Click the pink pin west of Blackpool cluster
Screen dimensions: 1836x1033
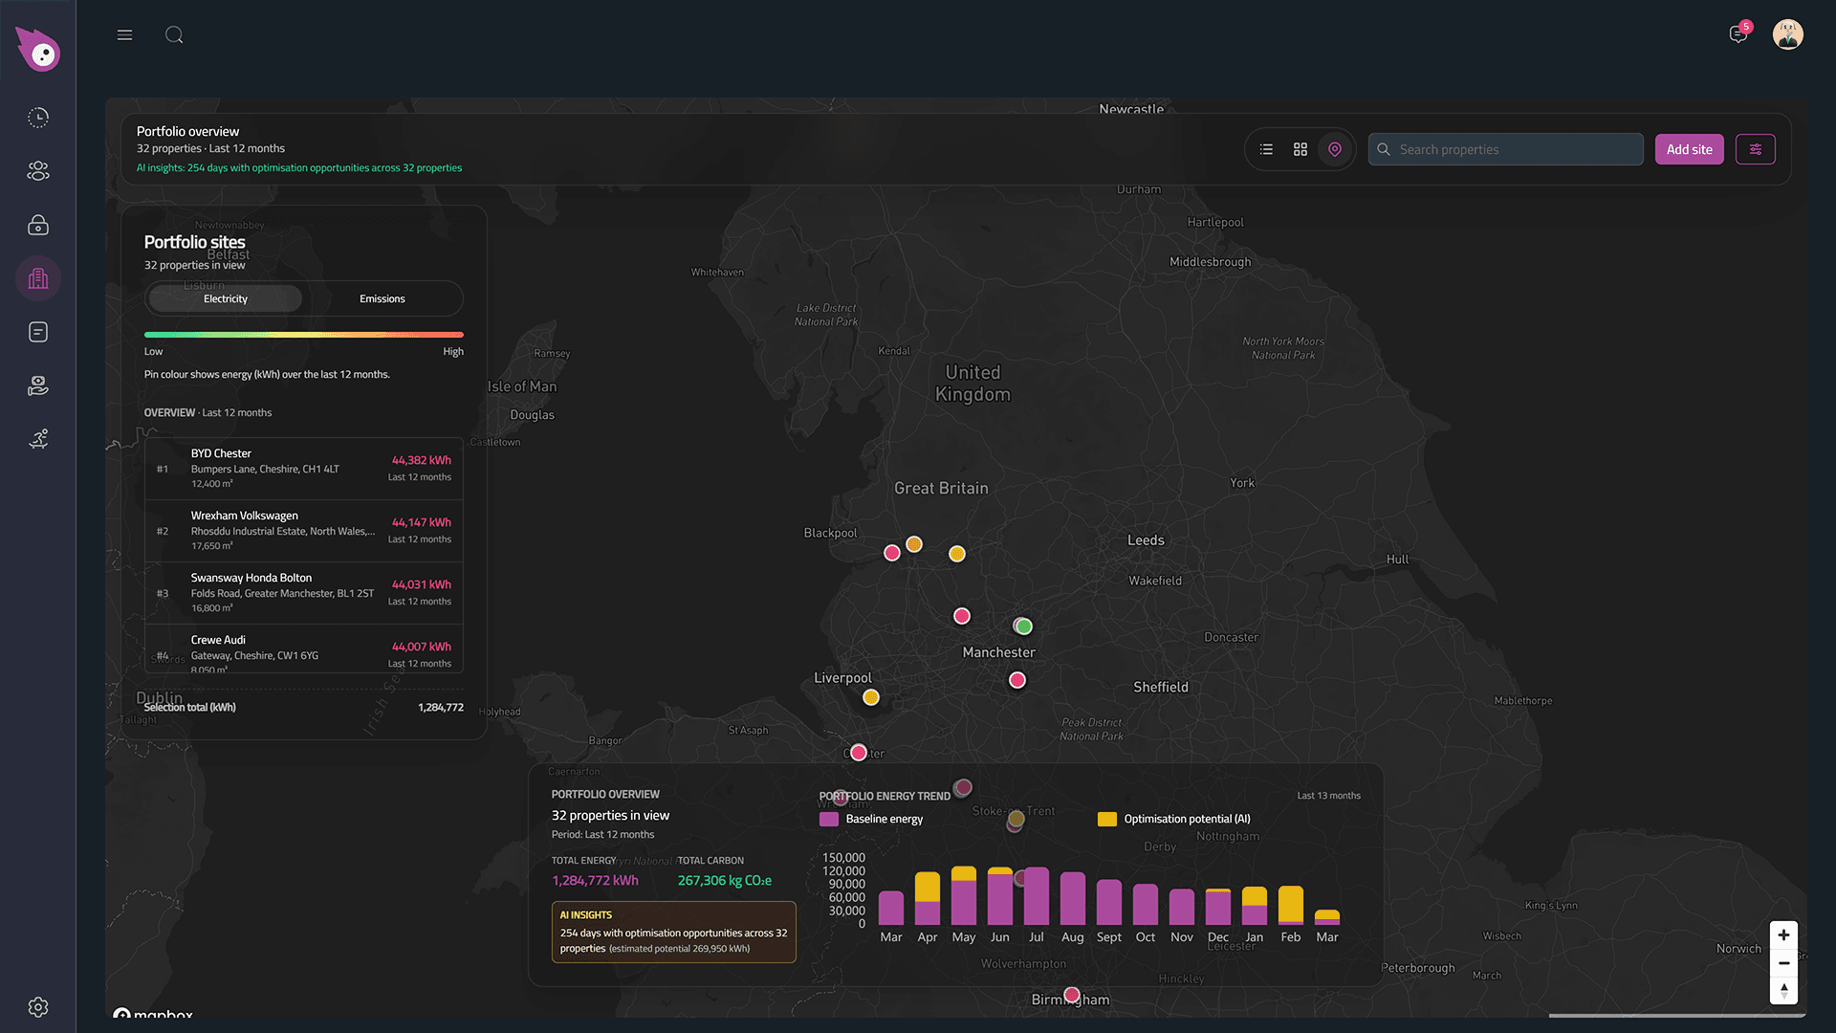point(892,553)
